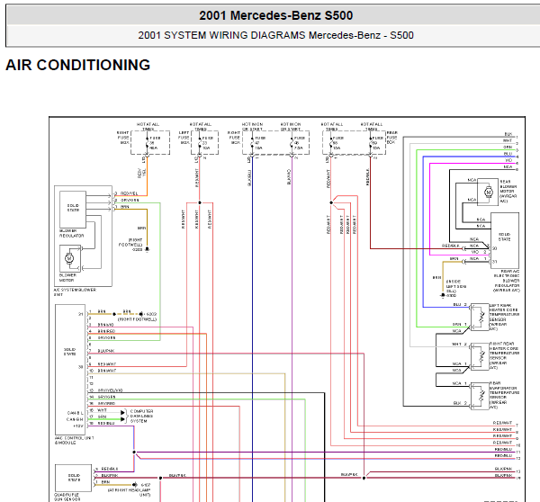The image size is (540, 502).
Task: Click the 'REAR BLOWER MOTOR (W/REAR A/C)' label
Action: coord(508,192)
